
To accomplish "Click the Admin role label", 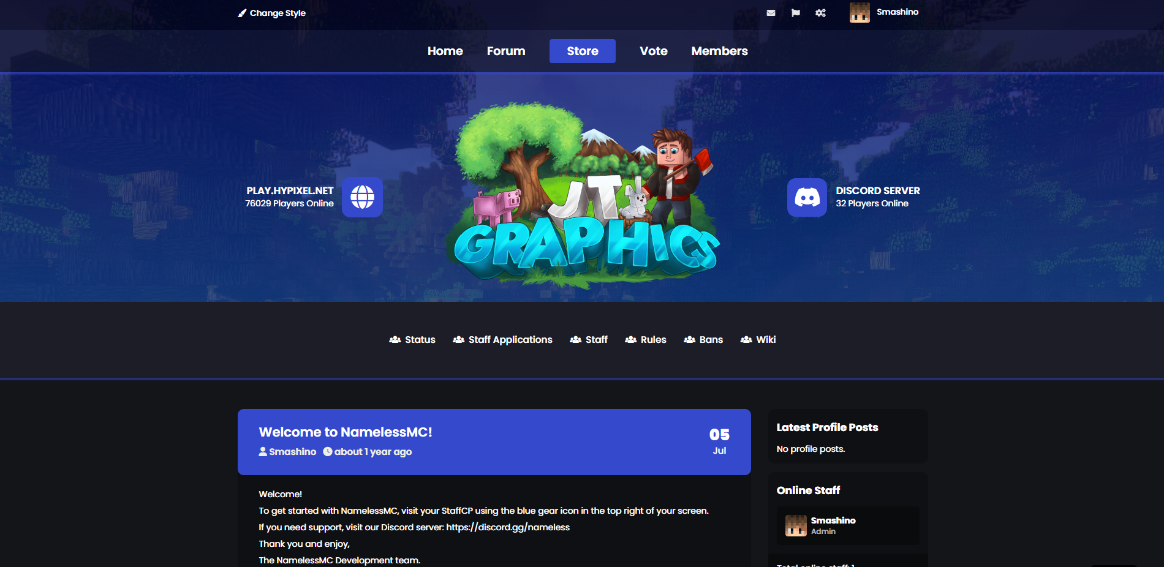I will coord(823,531).
